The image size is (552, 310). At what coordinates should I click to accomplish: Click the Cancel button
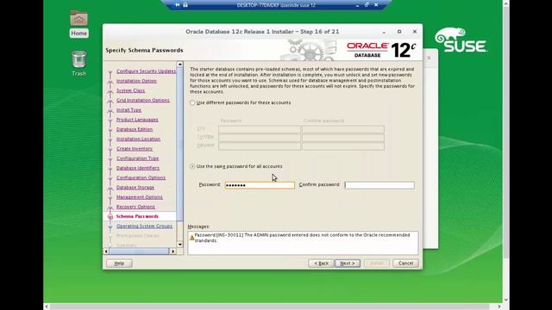pyautogui.click(x=405, y=263)
